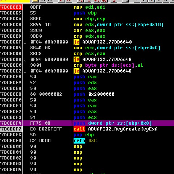Select the nop at address 7DCBD00
174x174 pixels.
point(78,147)
